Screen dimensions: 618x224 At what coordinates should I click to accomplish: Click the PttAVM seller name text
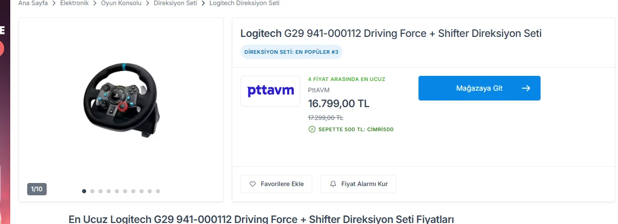click(318, 90)
